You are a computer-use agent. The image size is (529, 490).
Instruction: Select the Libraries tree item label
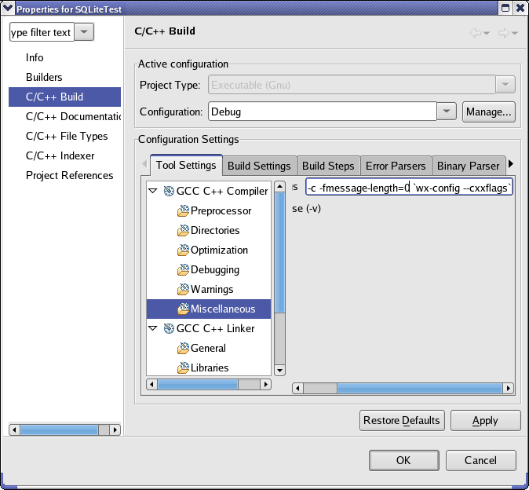210,367
